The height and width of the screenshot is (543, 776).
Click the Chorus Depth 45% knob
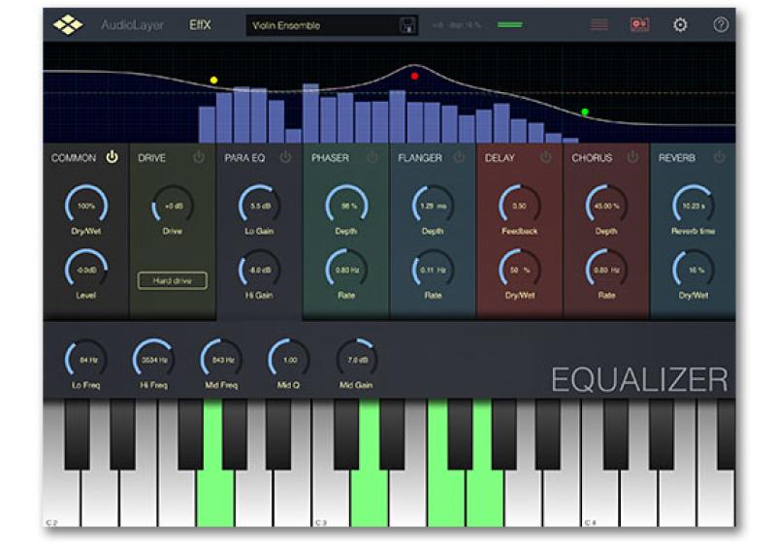point(607,206)
